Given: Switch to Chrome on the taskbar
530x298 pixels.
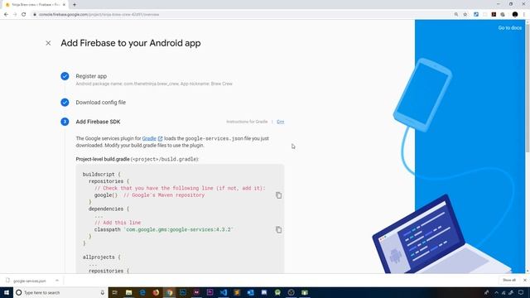Looking at the screenshot, I should click(x=169, y=292).
